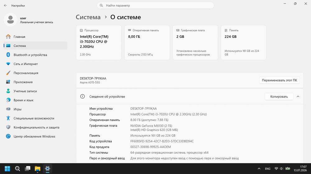The image size is (311, 174).
Task: Click the ENG language indicator
Action: click(267, 169)
